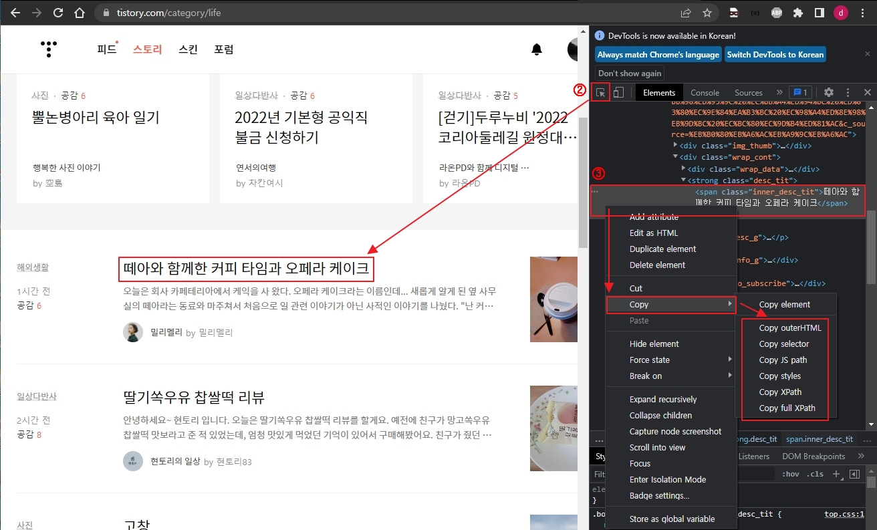Open DevTools settings gear
The height and width of the screenshot is (530, 877).
click(x=828, y=92)
